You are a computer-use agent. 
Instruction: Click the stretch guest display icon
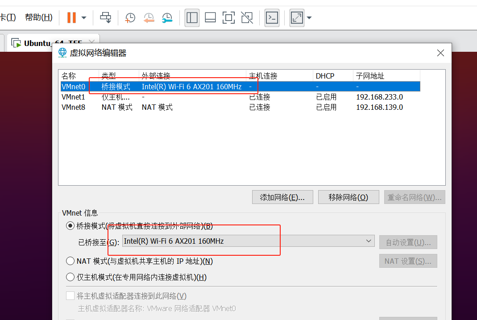click(297, 18)
